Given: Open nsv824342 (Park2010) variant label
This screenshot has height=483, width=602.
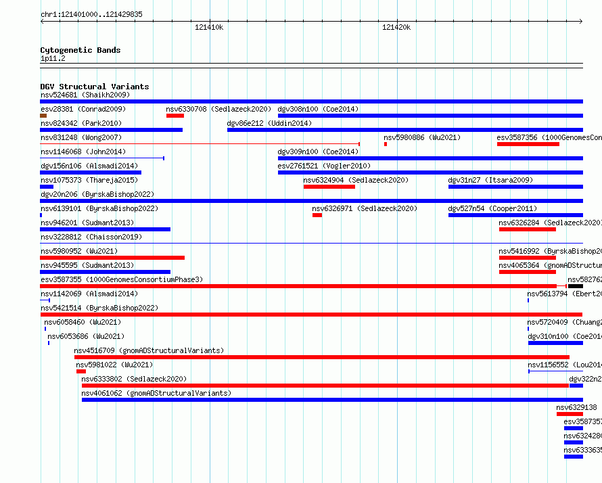Looking at the screenshot, I should coord(81,123).
